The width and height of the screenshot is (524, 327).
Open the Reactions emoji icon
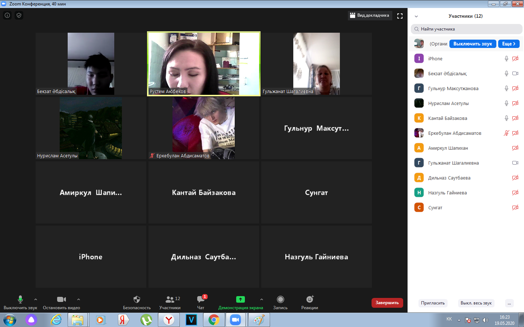(x=310, y=300)
